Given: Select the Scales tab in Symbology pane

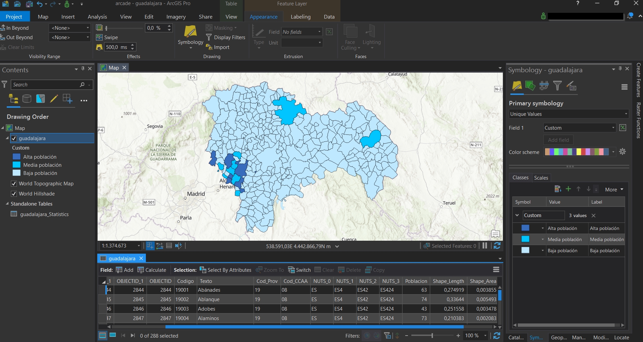Looking at the screenshot, I should pyautogui.click(x=541, y=178).
